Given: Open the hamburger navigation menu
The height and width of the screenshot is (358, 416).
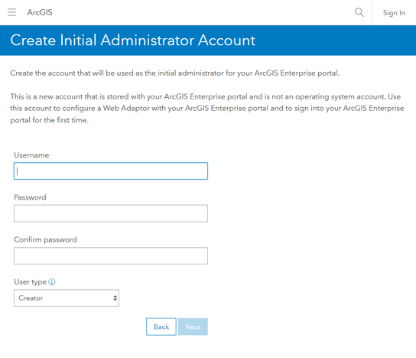Looking at the screenshot, I should (12, 12).
